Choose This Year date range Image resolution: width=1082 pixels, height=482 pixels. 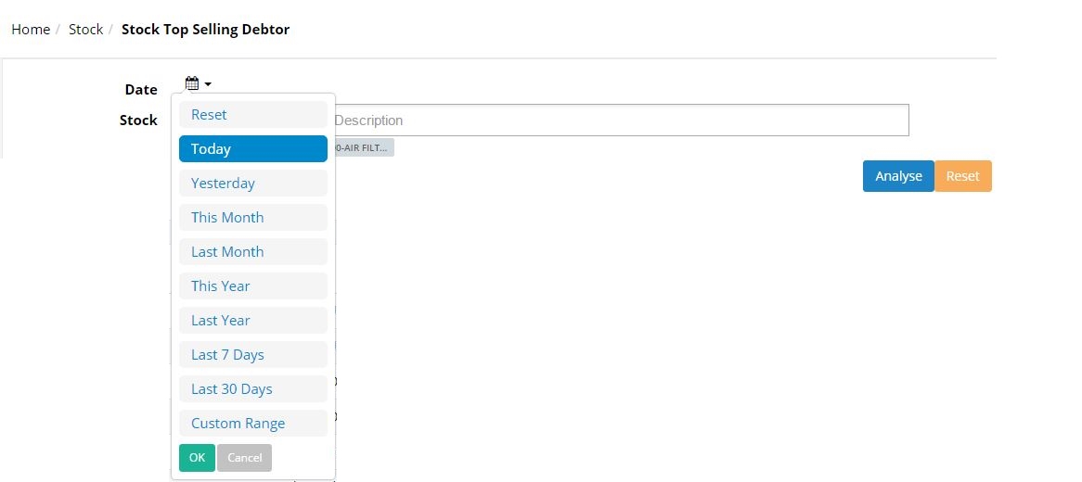[253, 286]
